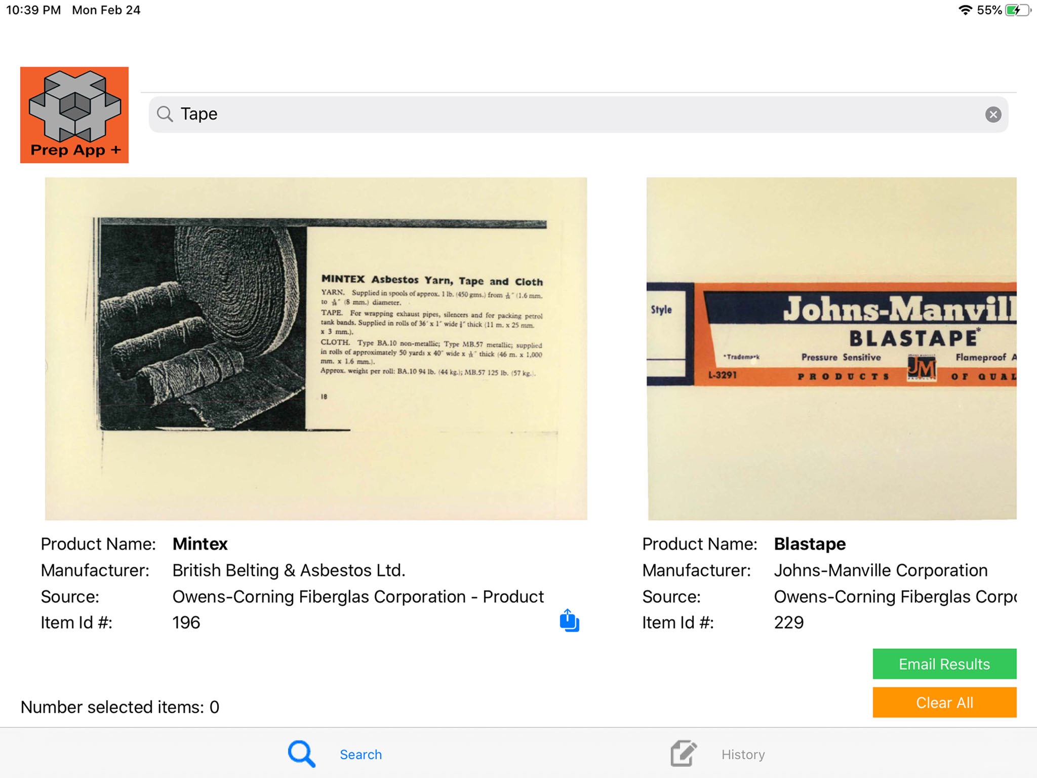Click the Tape search input field
The width and height of the screenshot is (1037, 778).
[578, 114]
